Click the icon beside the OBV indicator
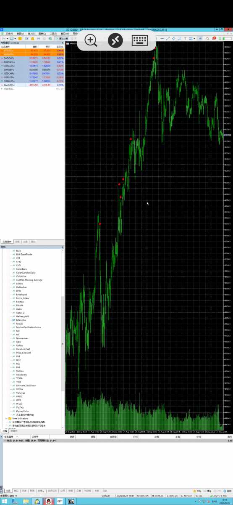 13,342
